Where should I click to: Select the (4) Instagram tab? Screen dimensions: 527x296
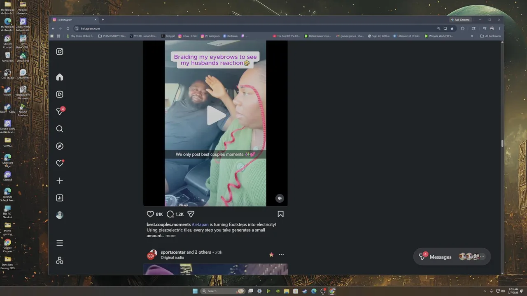[x=75, y=20]
